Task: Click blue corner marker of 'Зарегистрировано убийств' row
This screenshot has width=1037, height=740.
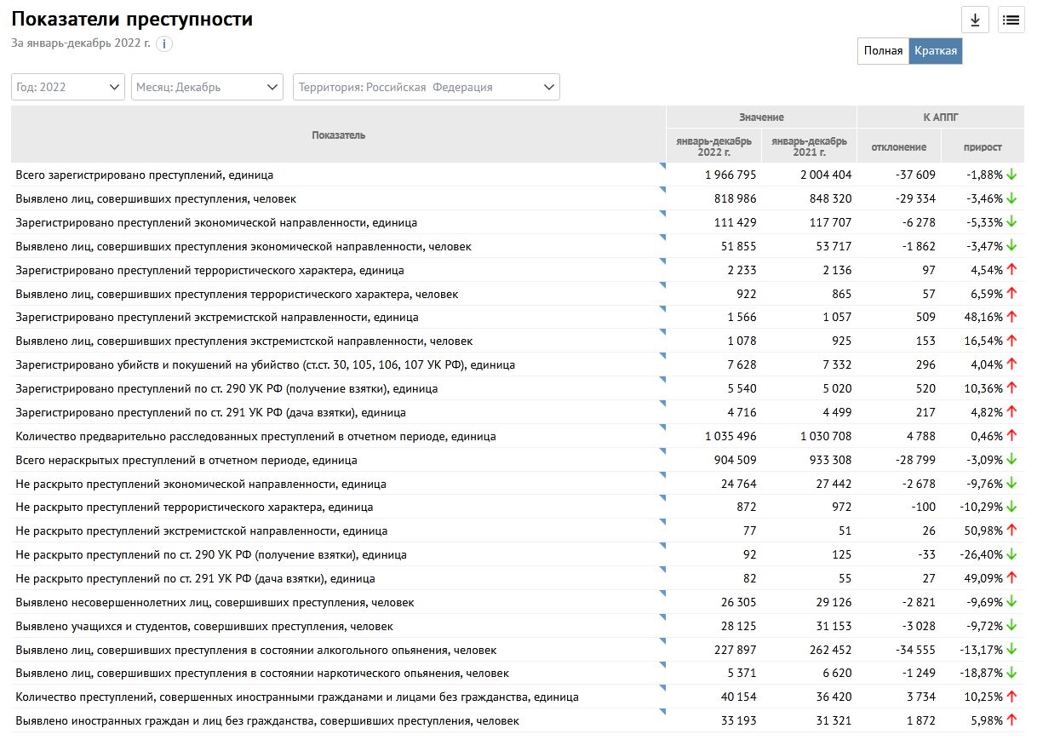Action: click(662, 356)
